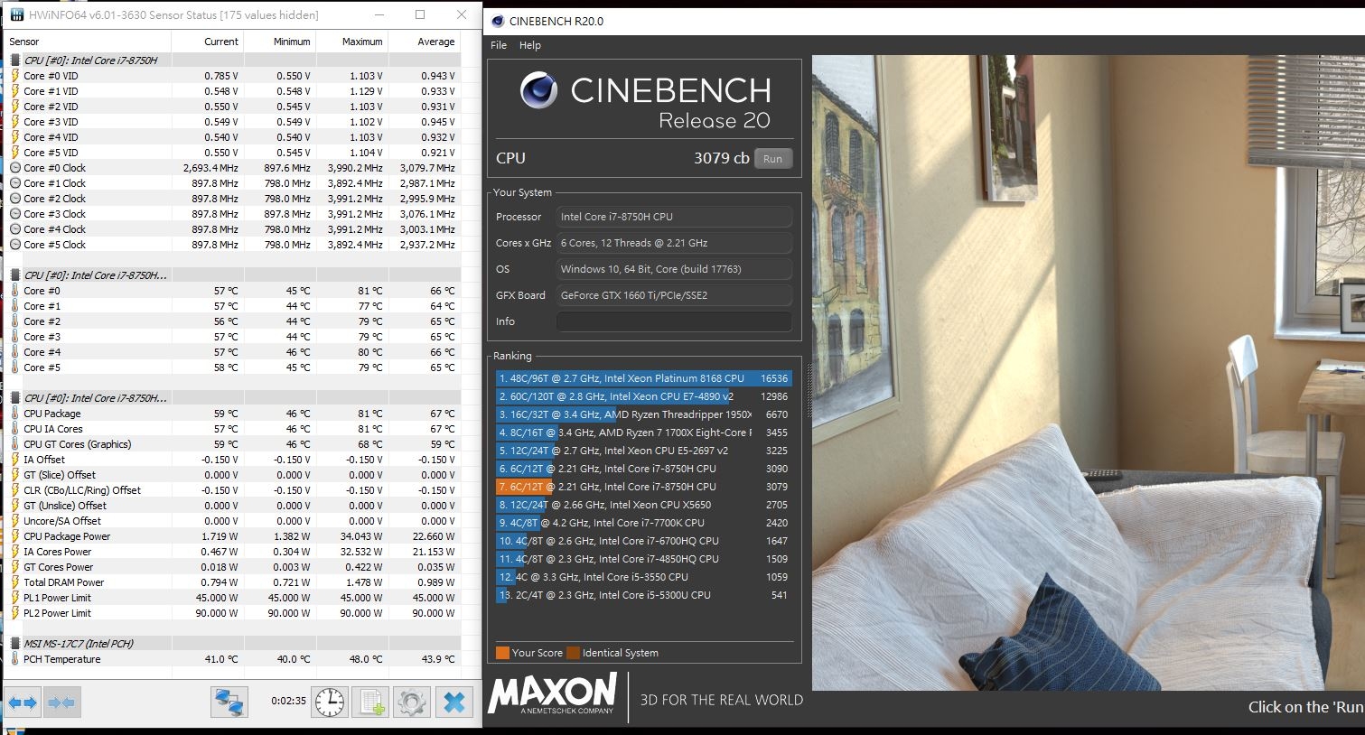This screenshot has height=735, width=1365.
Task: Click Total DRAM Power lightning icon
Action: pyautogui.click(x=15, y=582)
